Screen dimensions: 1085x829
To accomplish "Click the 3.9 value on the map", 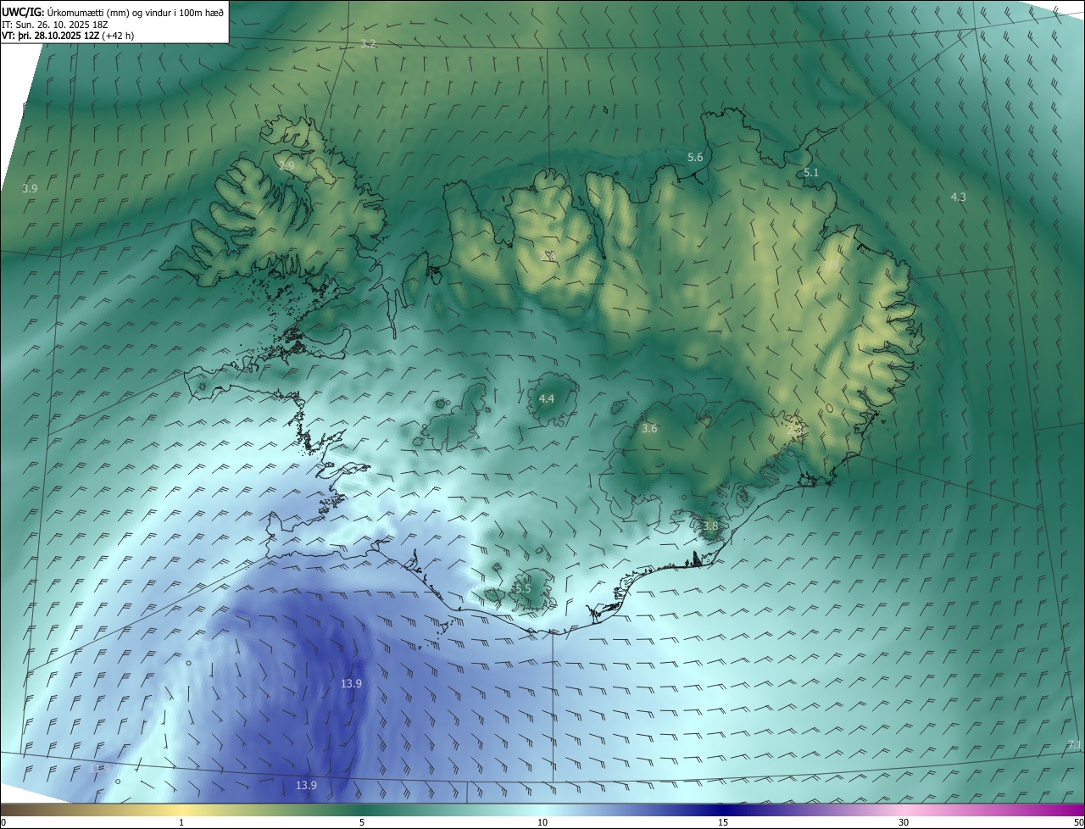I will tap(30, 188).
